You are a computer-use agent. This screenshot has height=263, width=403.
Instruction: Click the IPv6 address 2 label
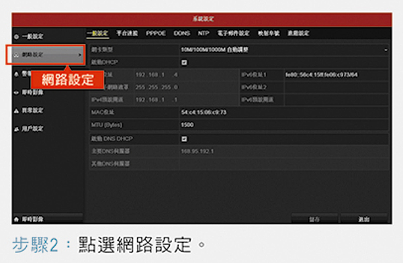tap(254, 87)
